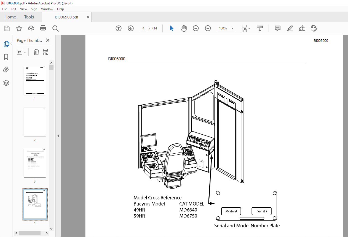348x237 pixels.
Task: Select page 2 thumbnail
Action: (35, 122)
